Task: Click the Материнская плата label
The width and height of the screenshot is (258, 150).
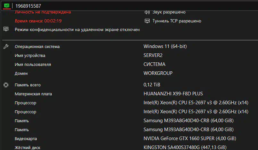Action: coord(33,94)
